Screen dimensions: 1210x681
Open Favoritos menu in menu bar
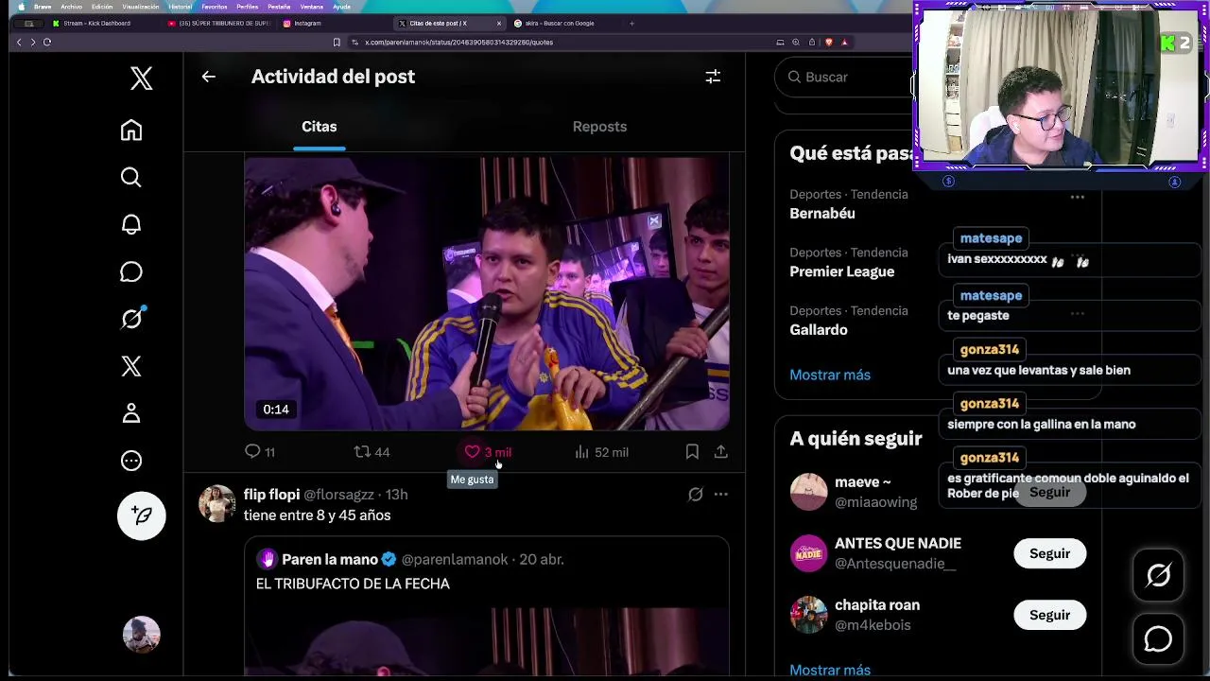pos(215,7)
